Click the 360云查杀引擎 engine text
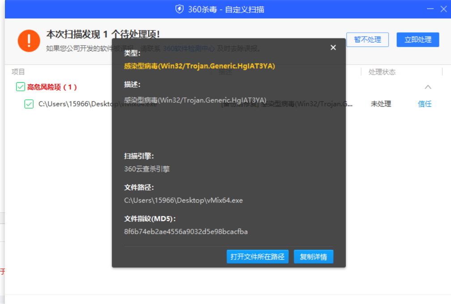 [147, 169]
